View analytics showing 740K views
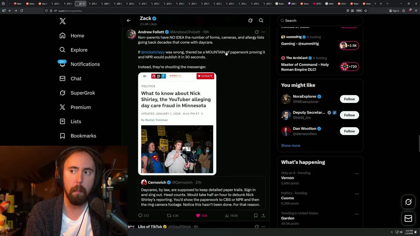 click(x=231, y=216)
